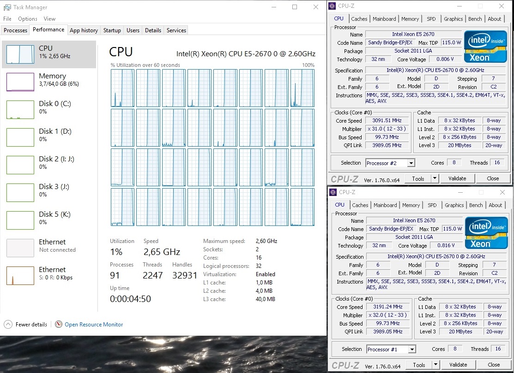This screenshot has width=514, height=373.
Task: Open About tab in Processor #2 CPU-Z window
Action: click(x=494, y=19)
